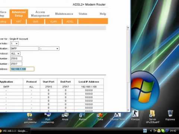Switch to the Access Management tab
179x134 pixels.
click(40, 14)
